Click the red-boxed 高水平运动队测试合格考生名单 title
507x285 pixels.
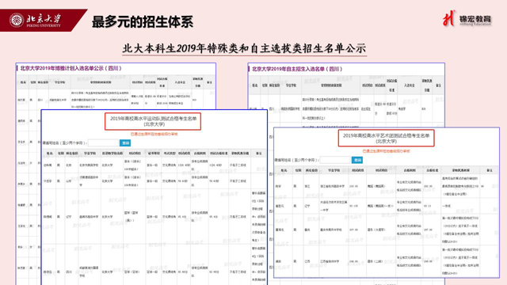pyautogui.click(x=153, y=121)
